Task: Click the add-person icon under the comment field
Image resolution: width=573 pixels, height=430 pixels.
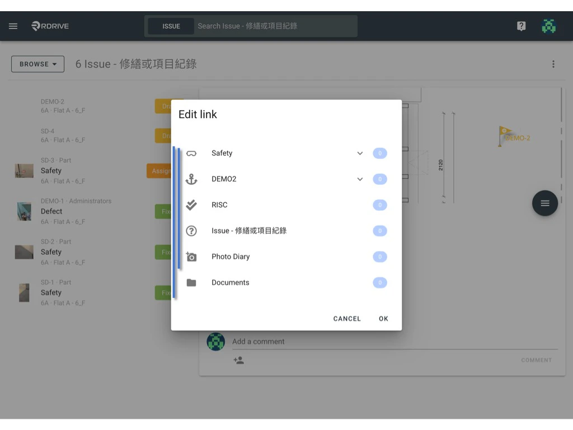Action: 239,361
